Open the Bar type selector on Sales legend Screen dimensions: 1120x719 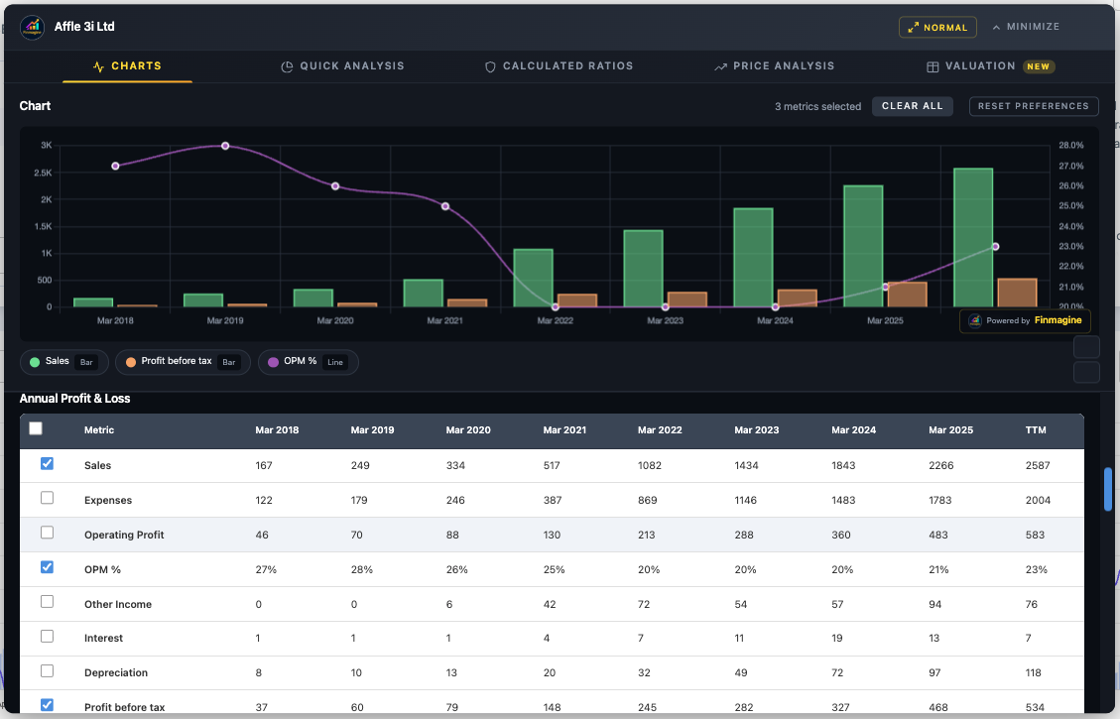point(85,362)
